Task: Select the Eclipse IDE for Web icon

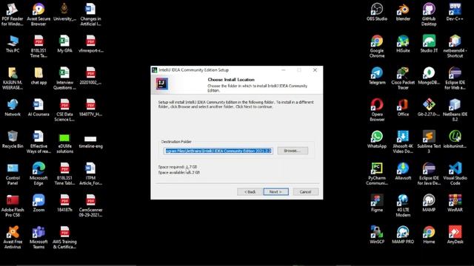Action: coord(455,78)
